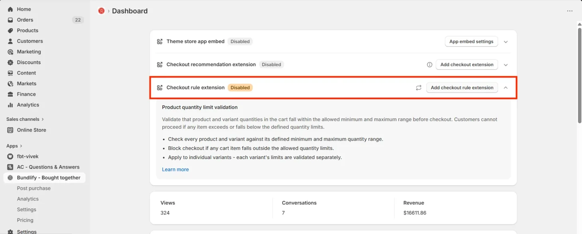This screenshot has height=234, width=582.
Task: Open Pricing under the Bundlify app
Action: click(x=25, y=220)
